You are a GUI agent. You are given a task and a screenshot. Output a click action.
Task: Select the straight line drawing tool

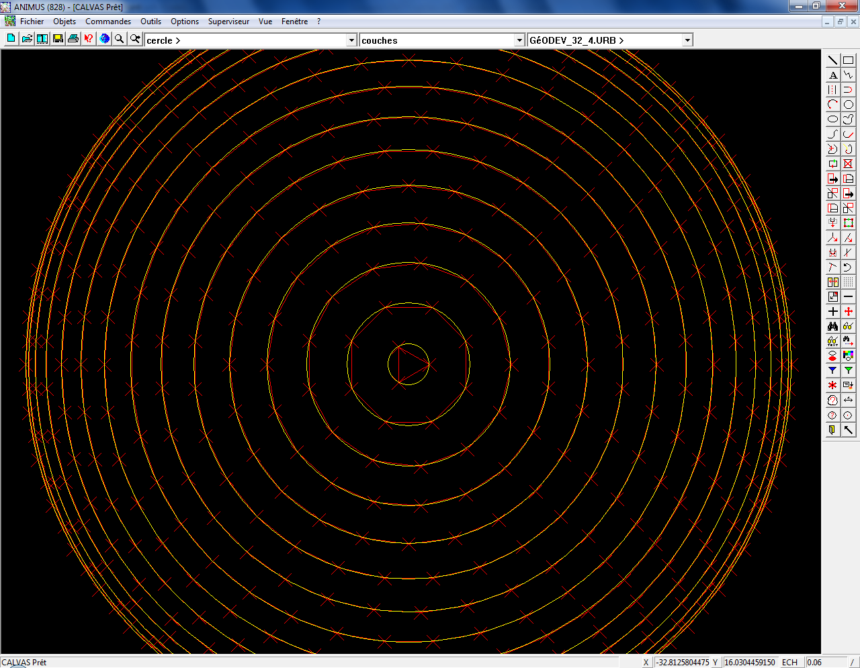tap(833, 60)
